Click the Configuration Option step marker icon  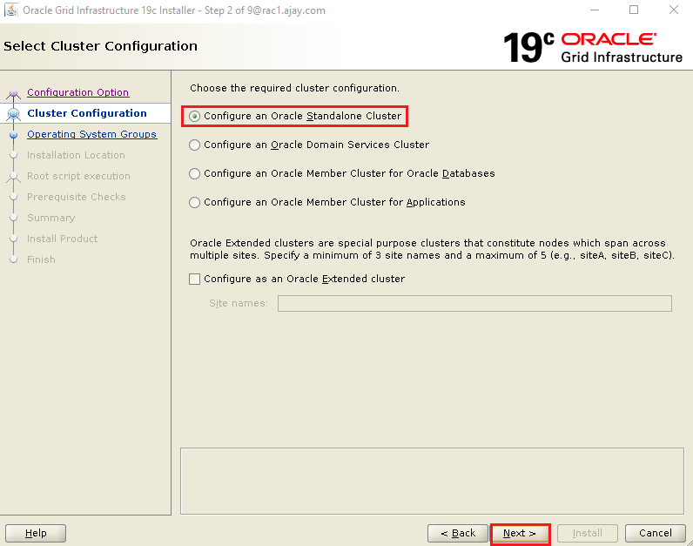(14, 93)
